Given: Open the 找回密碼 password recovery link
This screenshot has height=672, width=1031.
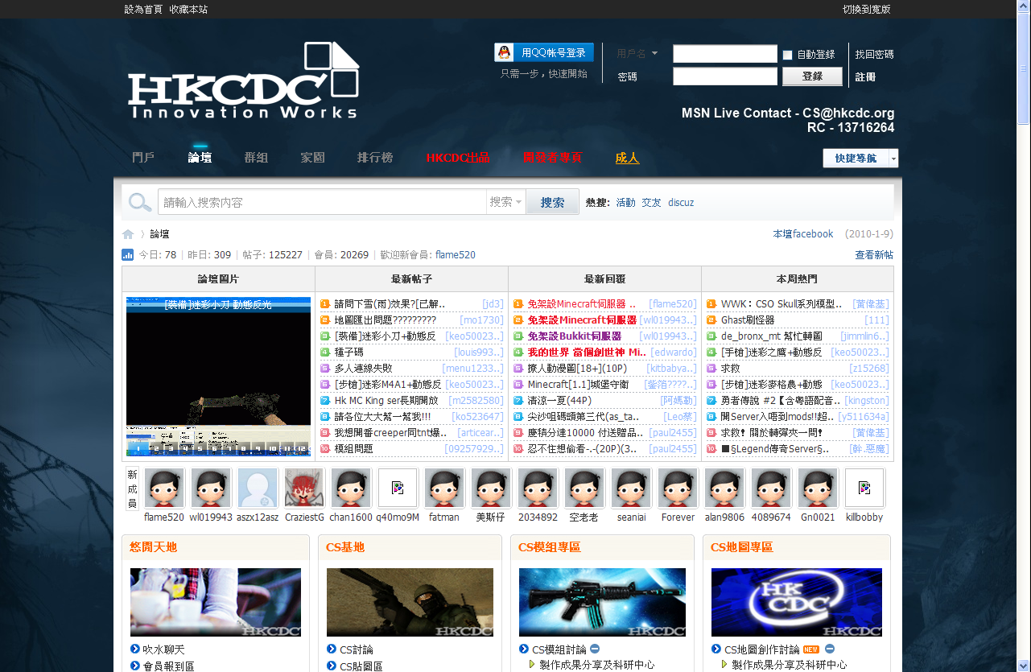Looking at the screenshot, I should [874, 55].
